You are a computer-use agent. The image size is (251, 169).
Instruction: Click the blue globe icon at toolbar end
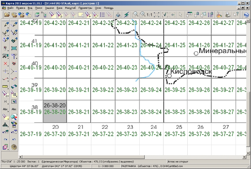(x=247, y=15)
